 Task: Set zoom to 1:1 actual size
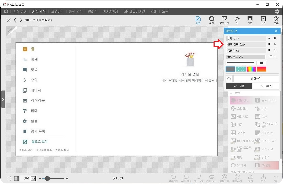pos(33,178)
